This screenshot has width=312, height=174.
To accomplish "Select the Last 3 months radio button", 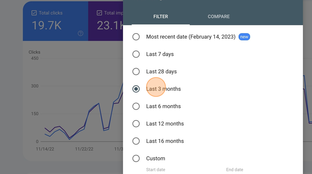I will tap(136, 89).
